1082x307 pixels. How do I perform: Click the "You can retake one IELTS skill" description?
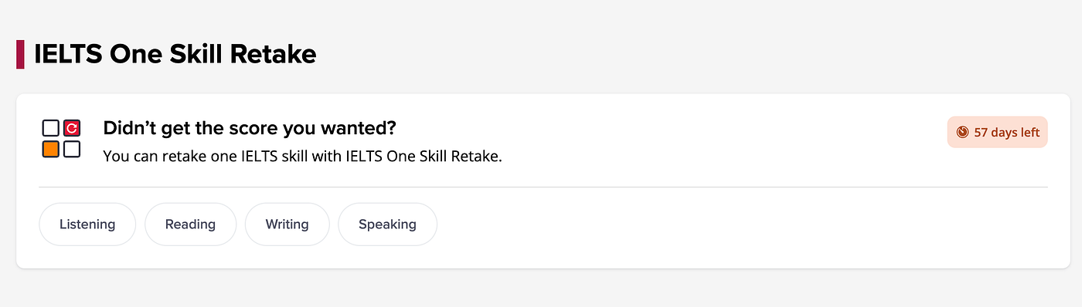click(x=303, y=157)
